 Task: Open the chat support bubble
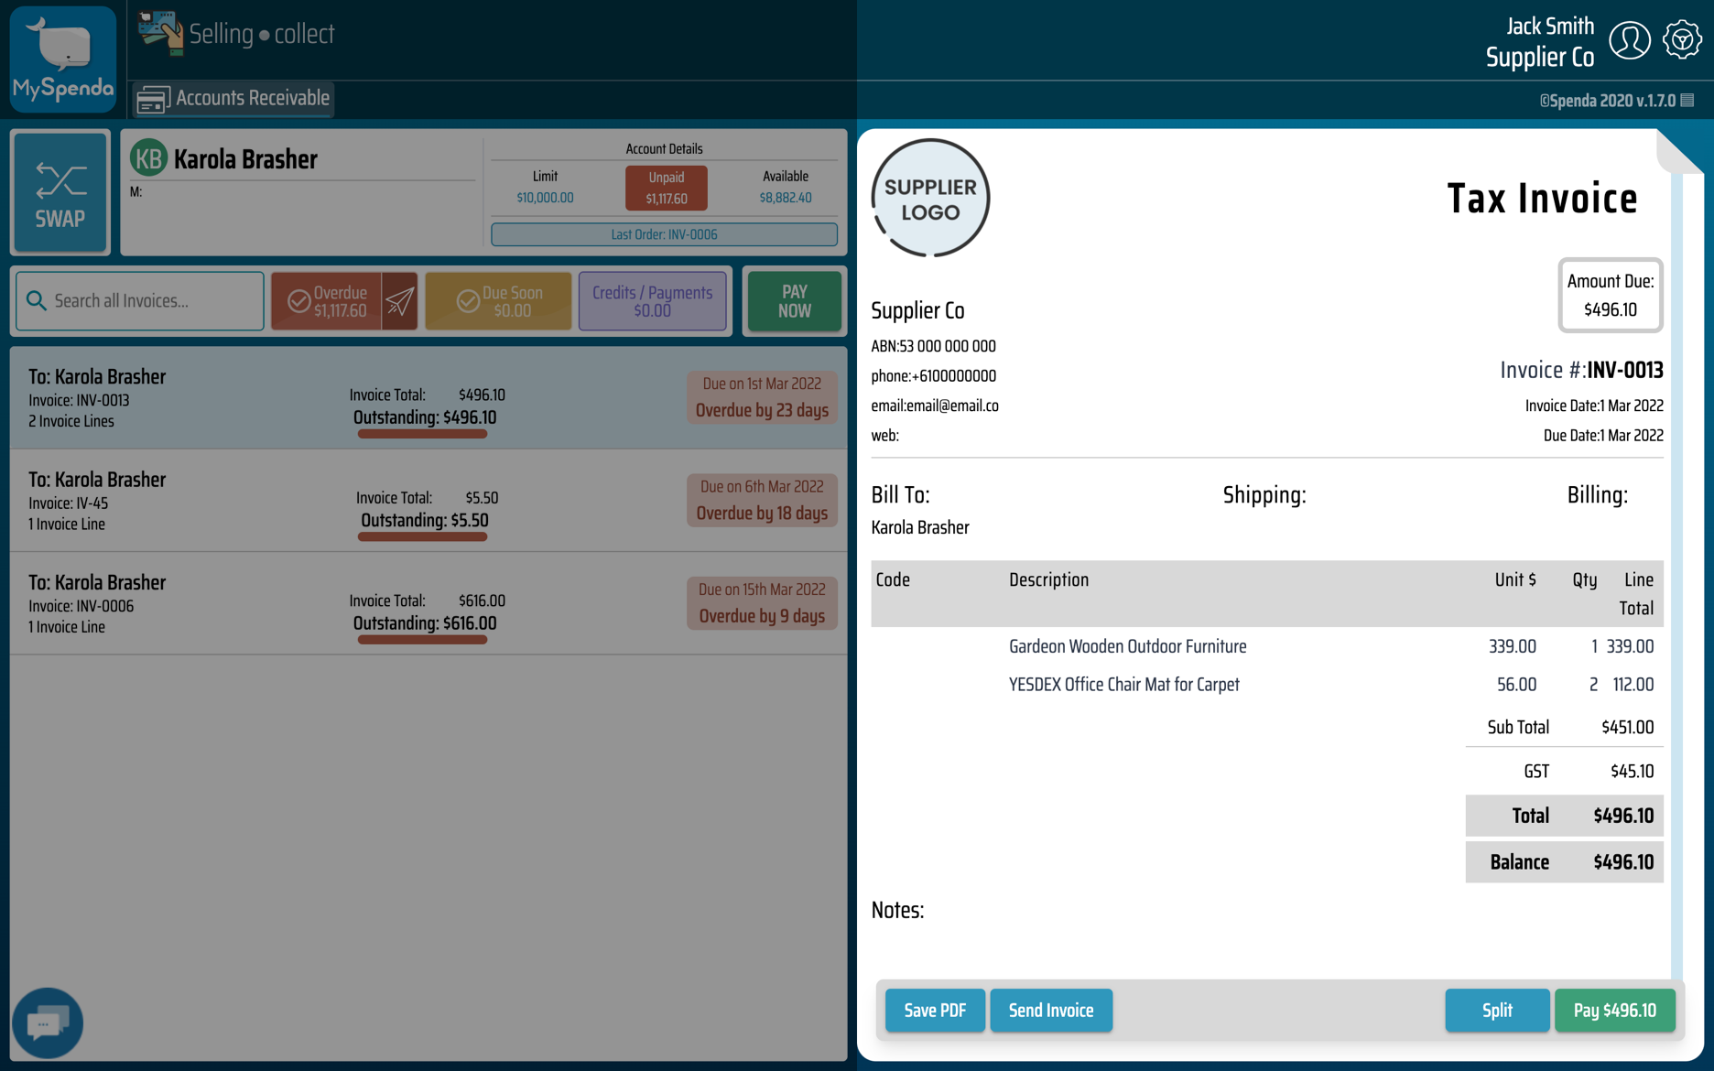tap(48, 1022)
